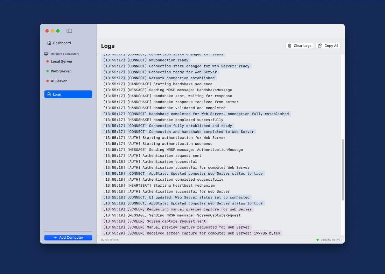This screenshot has width=385, height=274.
Task: Select AI Server in monitored computers
Action: coord(59,81)
